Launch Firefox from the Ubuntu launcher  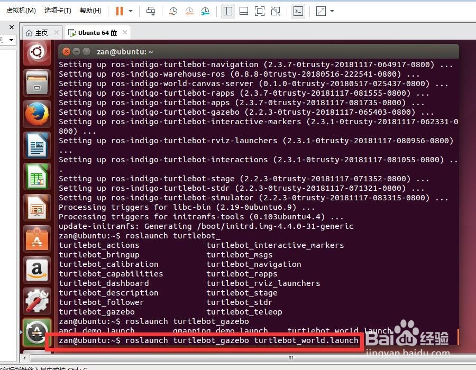37,114
